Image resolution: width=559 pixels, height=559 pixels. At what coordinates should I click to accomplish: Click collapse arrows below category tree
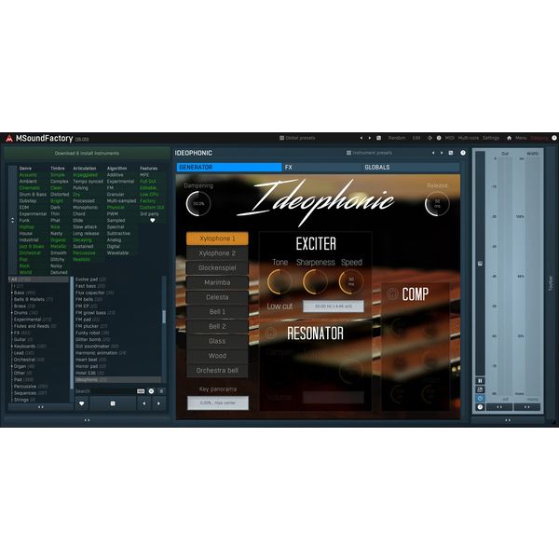[x=41, y=407]
